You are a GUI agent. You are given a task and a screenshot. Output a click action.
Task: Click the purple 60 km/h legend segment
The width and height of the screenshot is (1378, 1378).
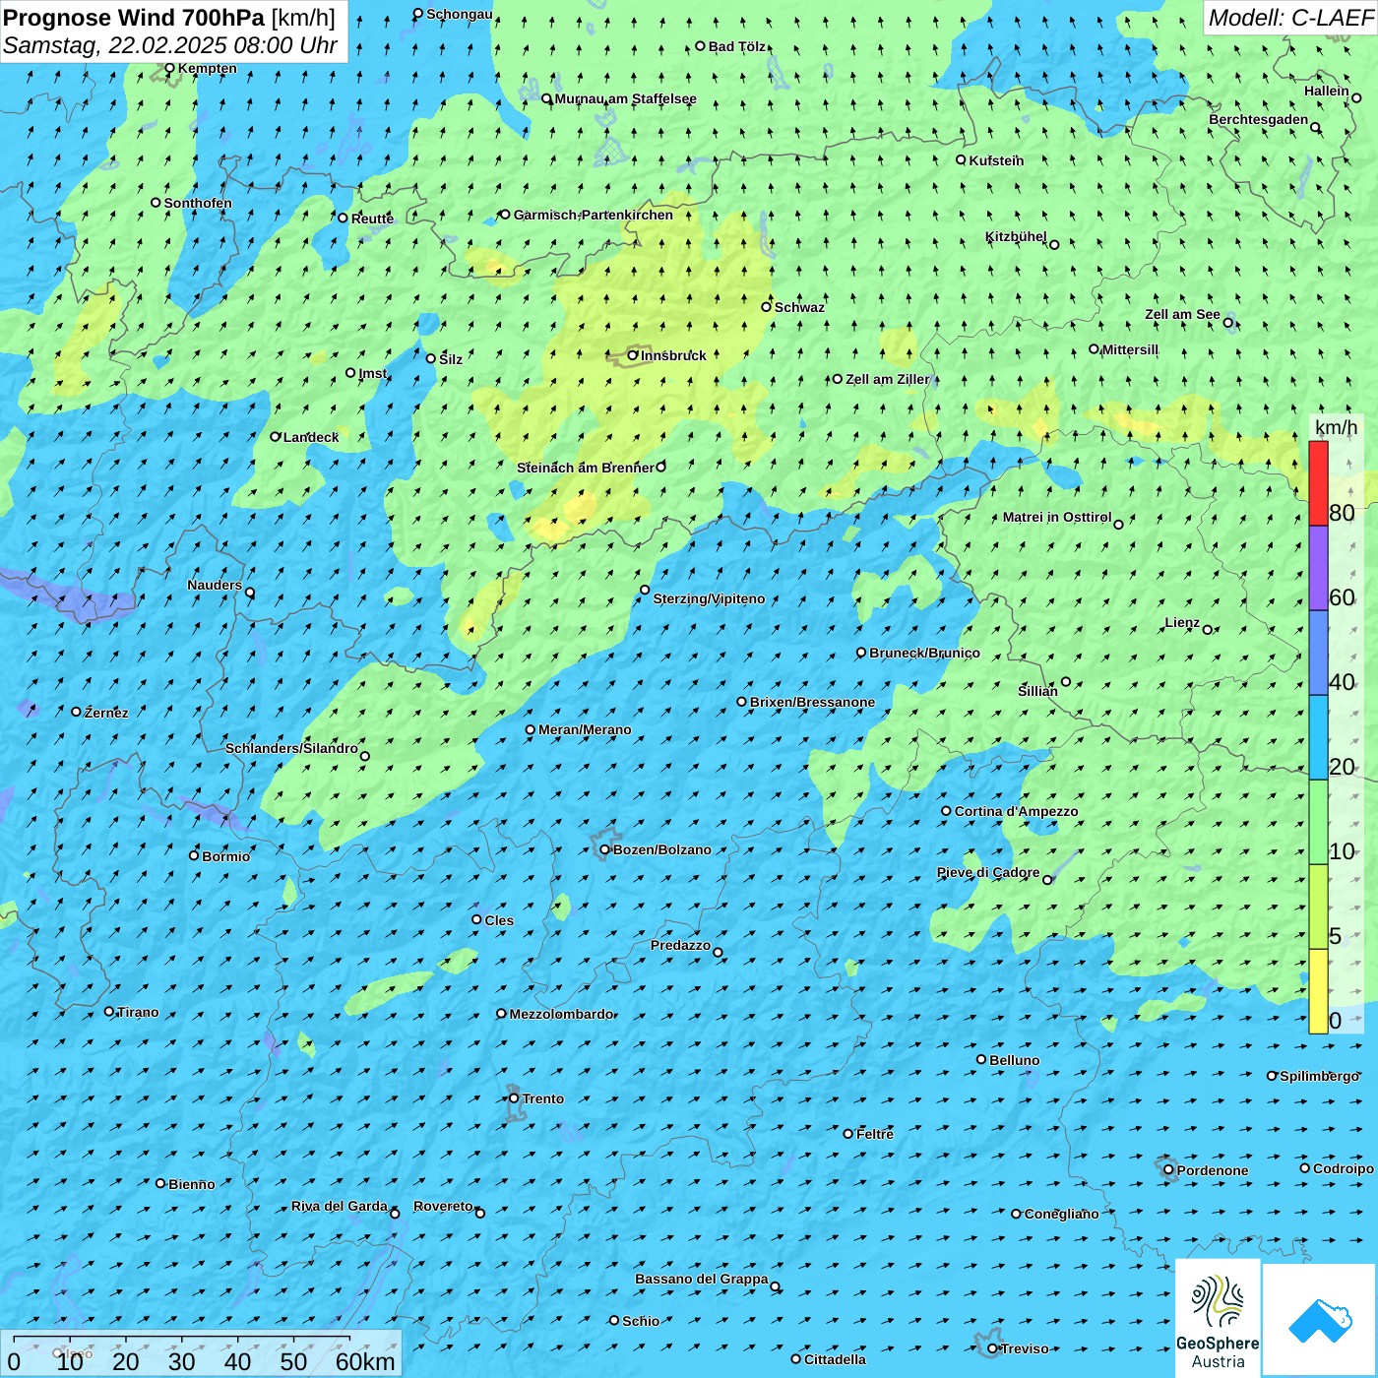coord(1318,568)
